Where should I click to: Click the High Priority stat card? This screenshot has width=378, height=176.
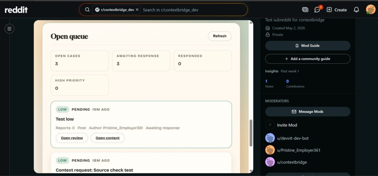point(80,85)
